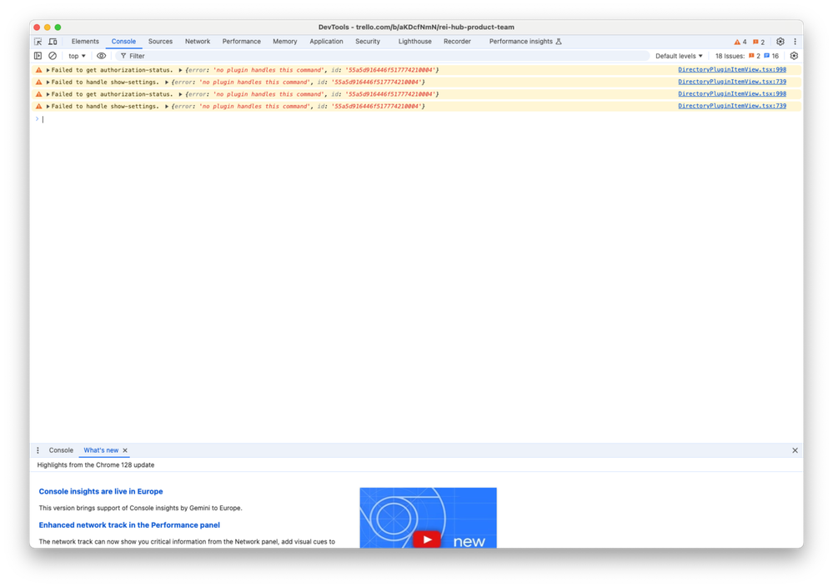
Task: Expand the error object in the fourth warning
Action: (167, 106)
